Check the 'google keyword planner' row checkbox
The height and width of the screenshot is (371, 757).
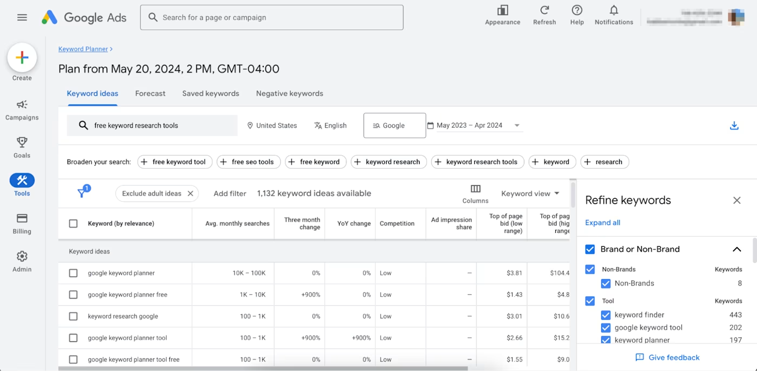point(74,273)
